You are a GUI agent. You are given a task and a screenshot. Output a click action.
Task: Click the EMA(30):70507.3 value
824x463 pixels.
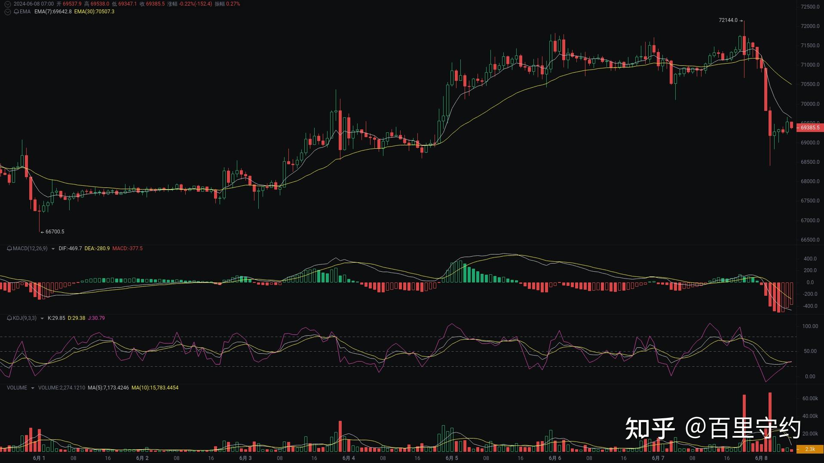point(94,12)
